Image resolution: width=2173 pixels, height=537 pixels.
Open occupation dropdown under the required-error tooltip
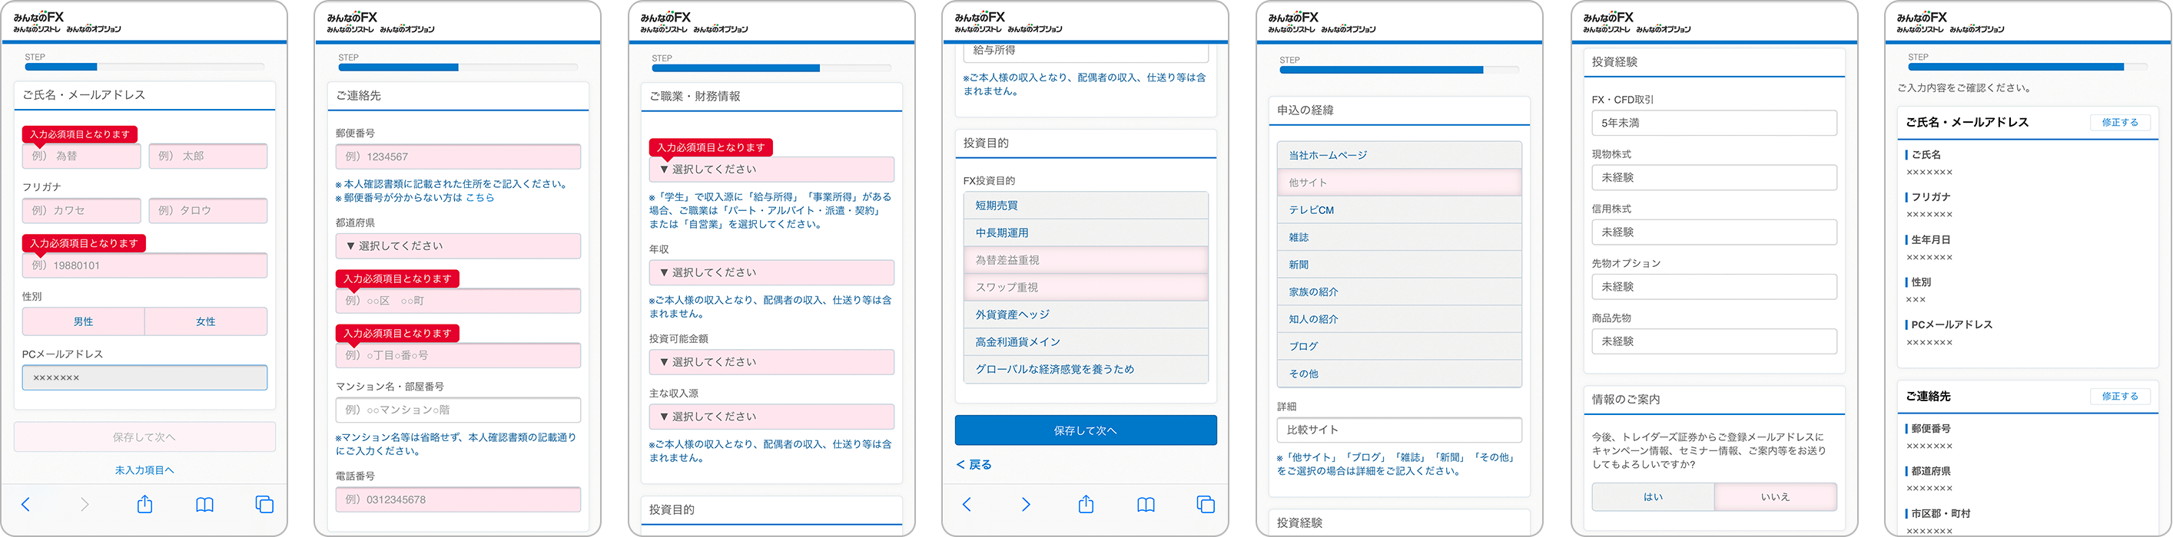[x=772, y=170]
